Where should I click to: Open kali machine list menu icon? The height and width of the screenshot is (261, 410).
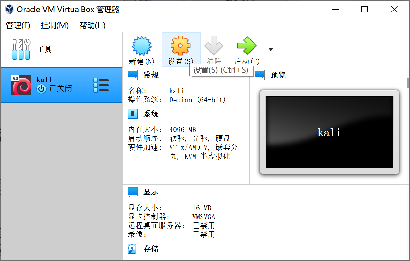pos(101,85)
